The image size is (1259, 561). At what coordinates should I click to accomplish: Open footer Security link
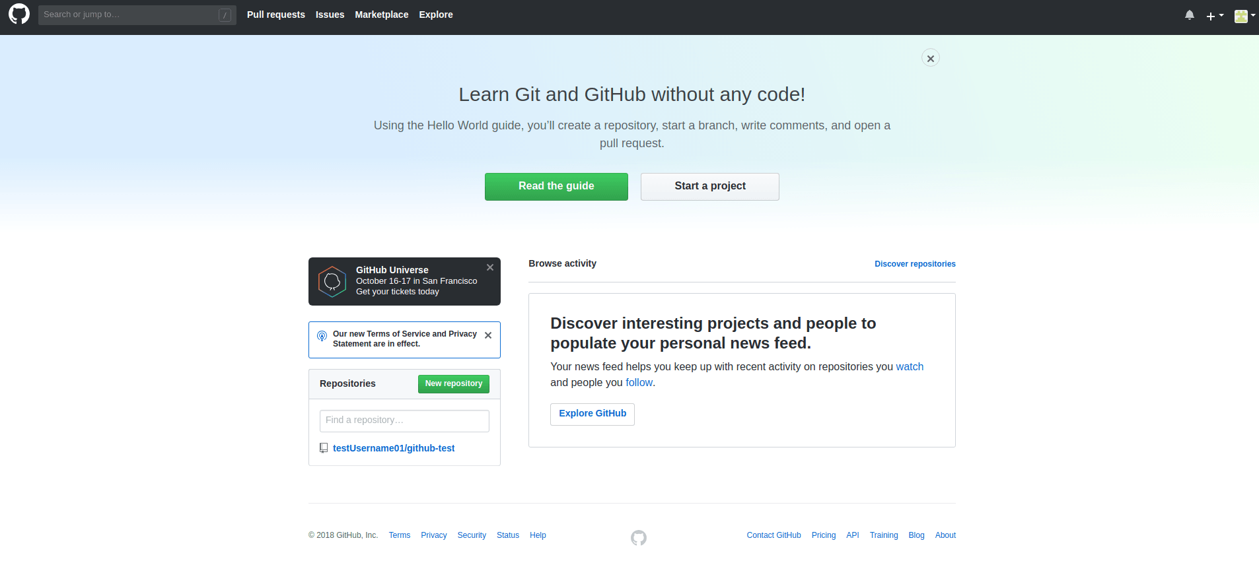[472, 535]
